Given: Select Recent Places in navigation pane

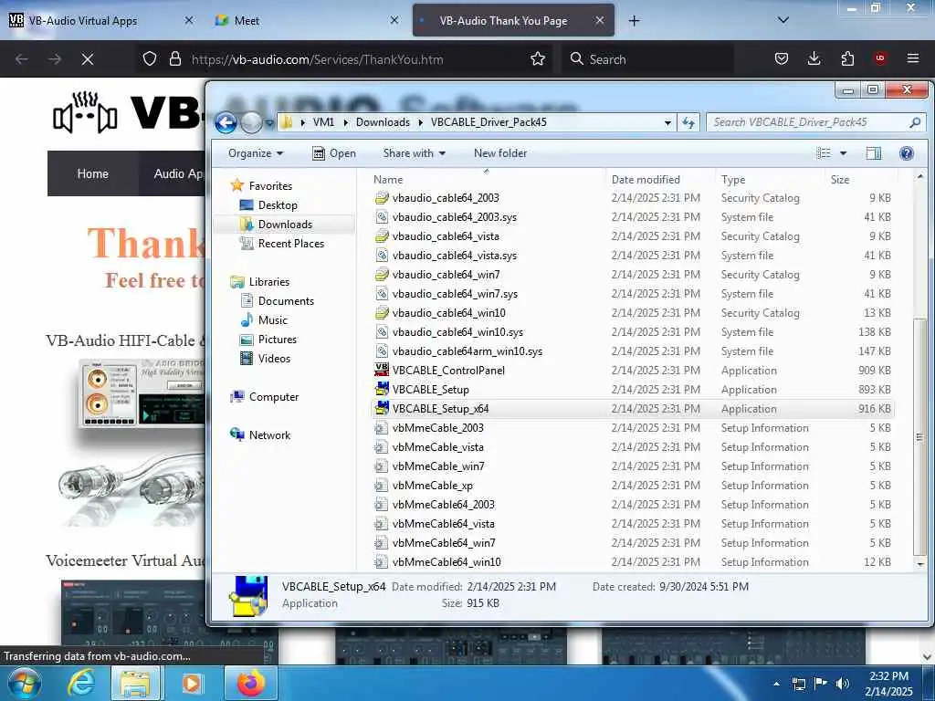Looking at the screenshot, I should [x=291, y=243].
